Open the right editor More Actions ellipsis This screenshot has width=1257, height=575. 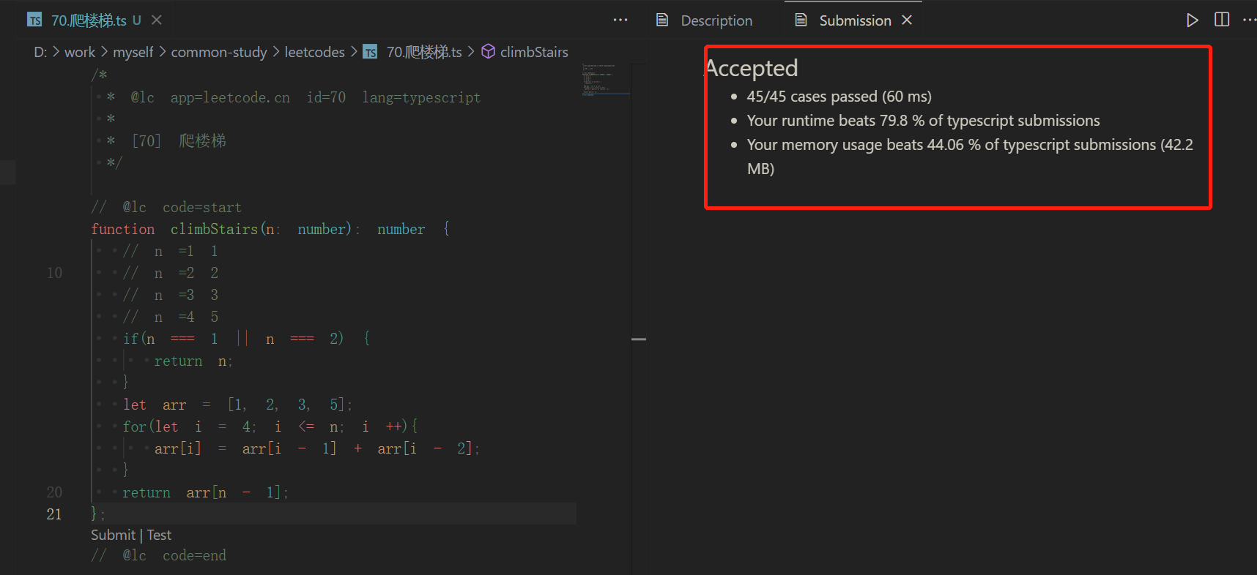tap(1249, 20)
